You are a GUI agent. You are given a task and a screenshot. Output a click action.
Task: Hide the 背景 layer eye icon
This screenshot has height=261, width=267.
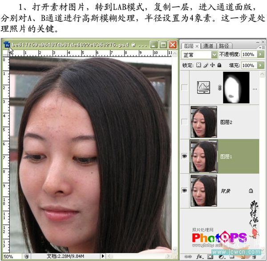pyautogui.click(x=185, y=190)
